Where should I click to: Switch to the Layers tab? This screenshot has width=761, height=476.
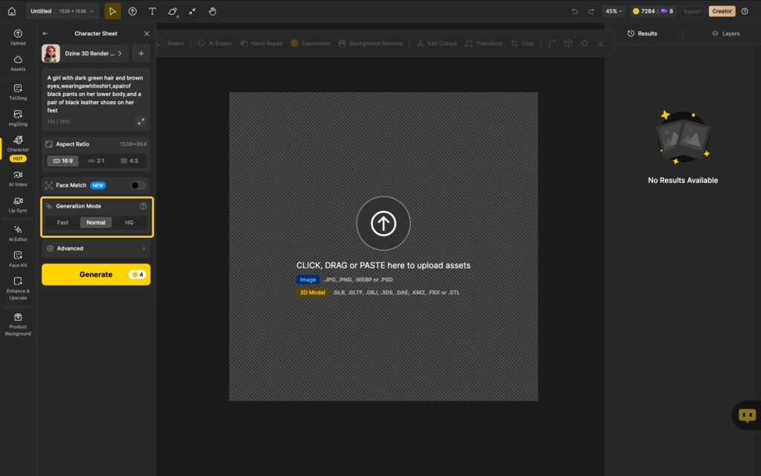pos(725,33)
